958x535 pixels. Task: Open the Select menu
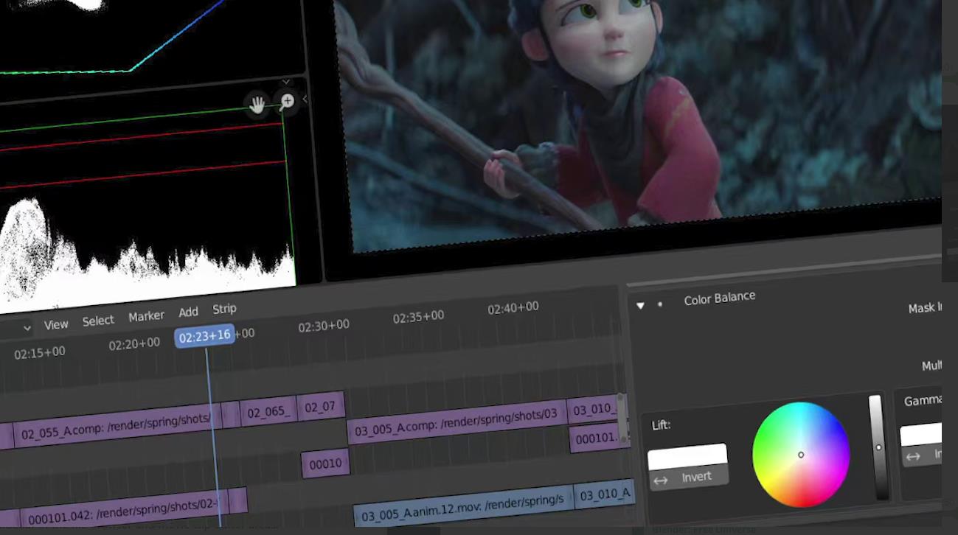(98, 321)
